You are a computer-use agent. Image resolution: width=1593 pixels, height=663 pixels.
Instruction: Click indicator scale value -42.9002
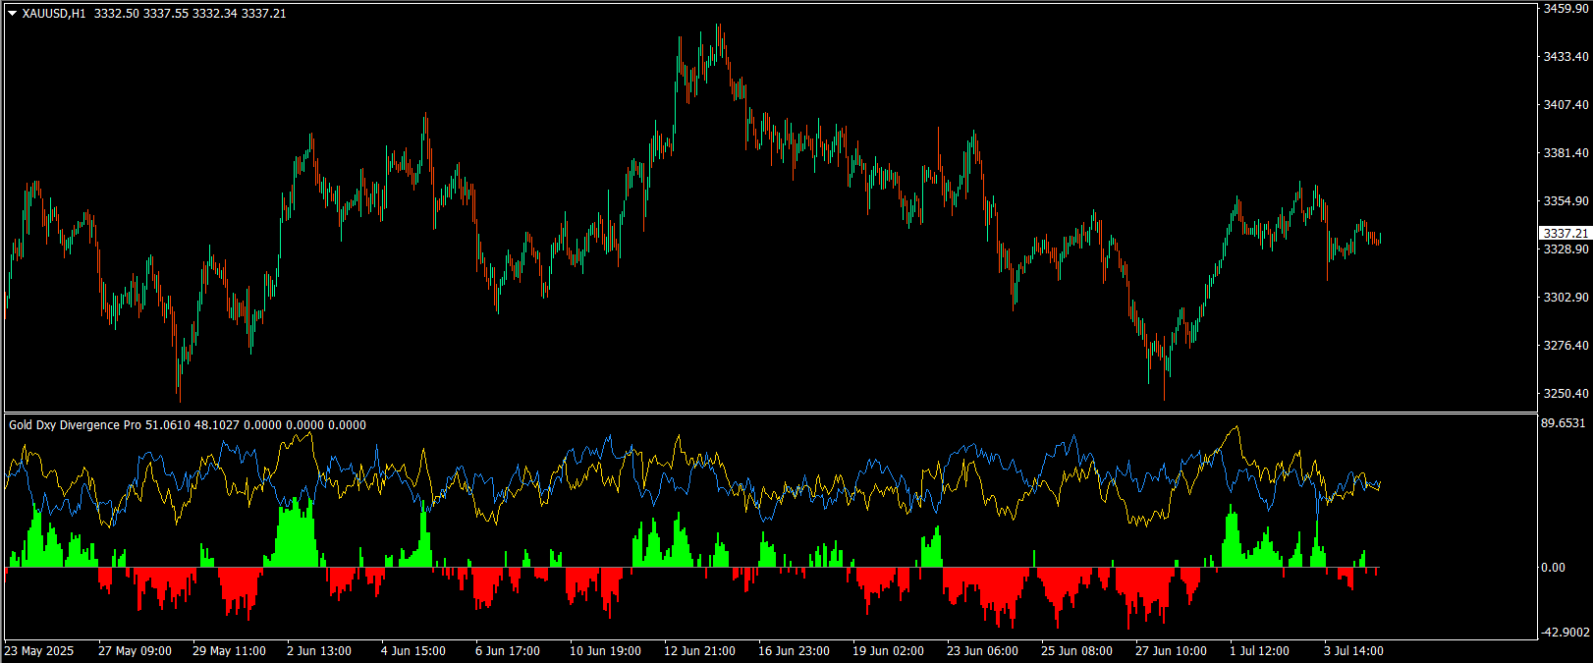1566,633
